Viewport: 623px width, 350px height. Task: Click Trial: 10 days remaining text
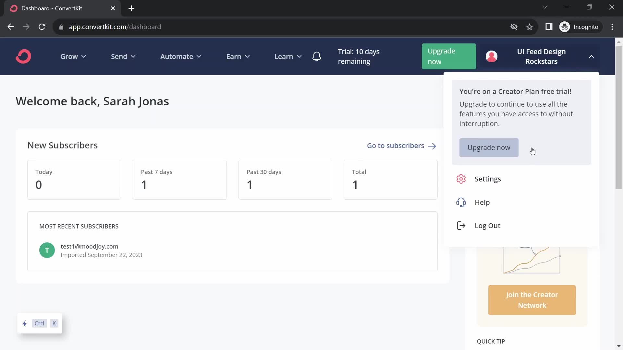(x=359, y=56)
